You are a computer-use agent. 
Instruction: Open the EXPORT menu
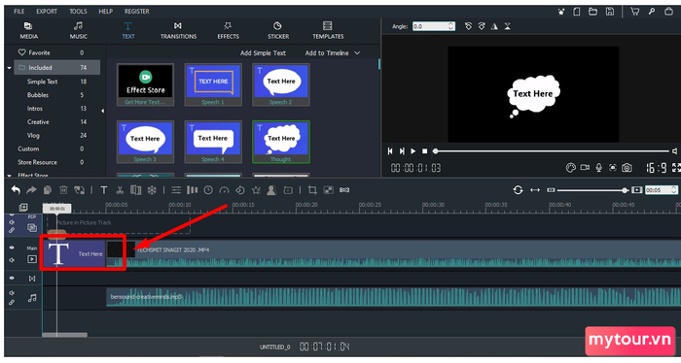[x=47, y=12]
